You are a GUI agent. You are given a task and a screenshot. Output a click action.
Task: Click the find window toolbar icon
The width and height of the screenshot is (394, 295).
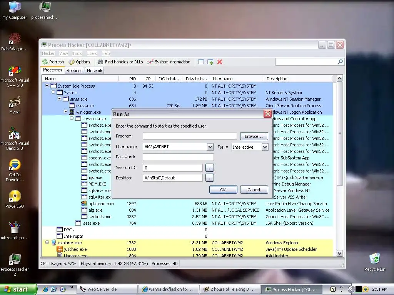201,62
